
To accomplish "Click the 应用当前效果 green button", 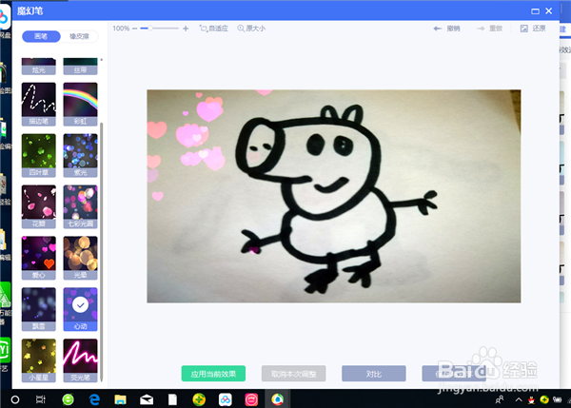I will tap(213, 374).
